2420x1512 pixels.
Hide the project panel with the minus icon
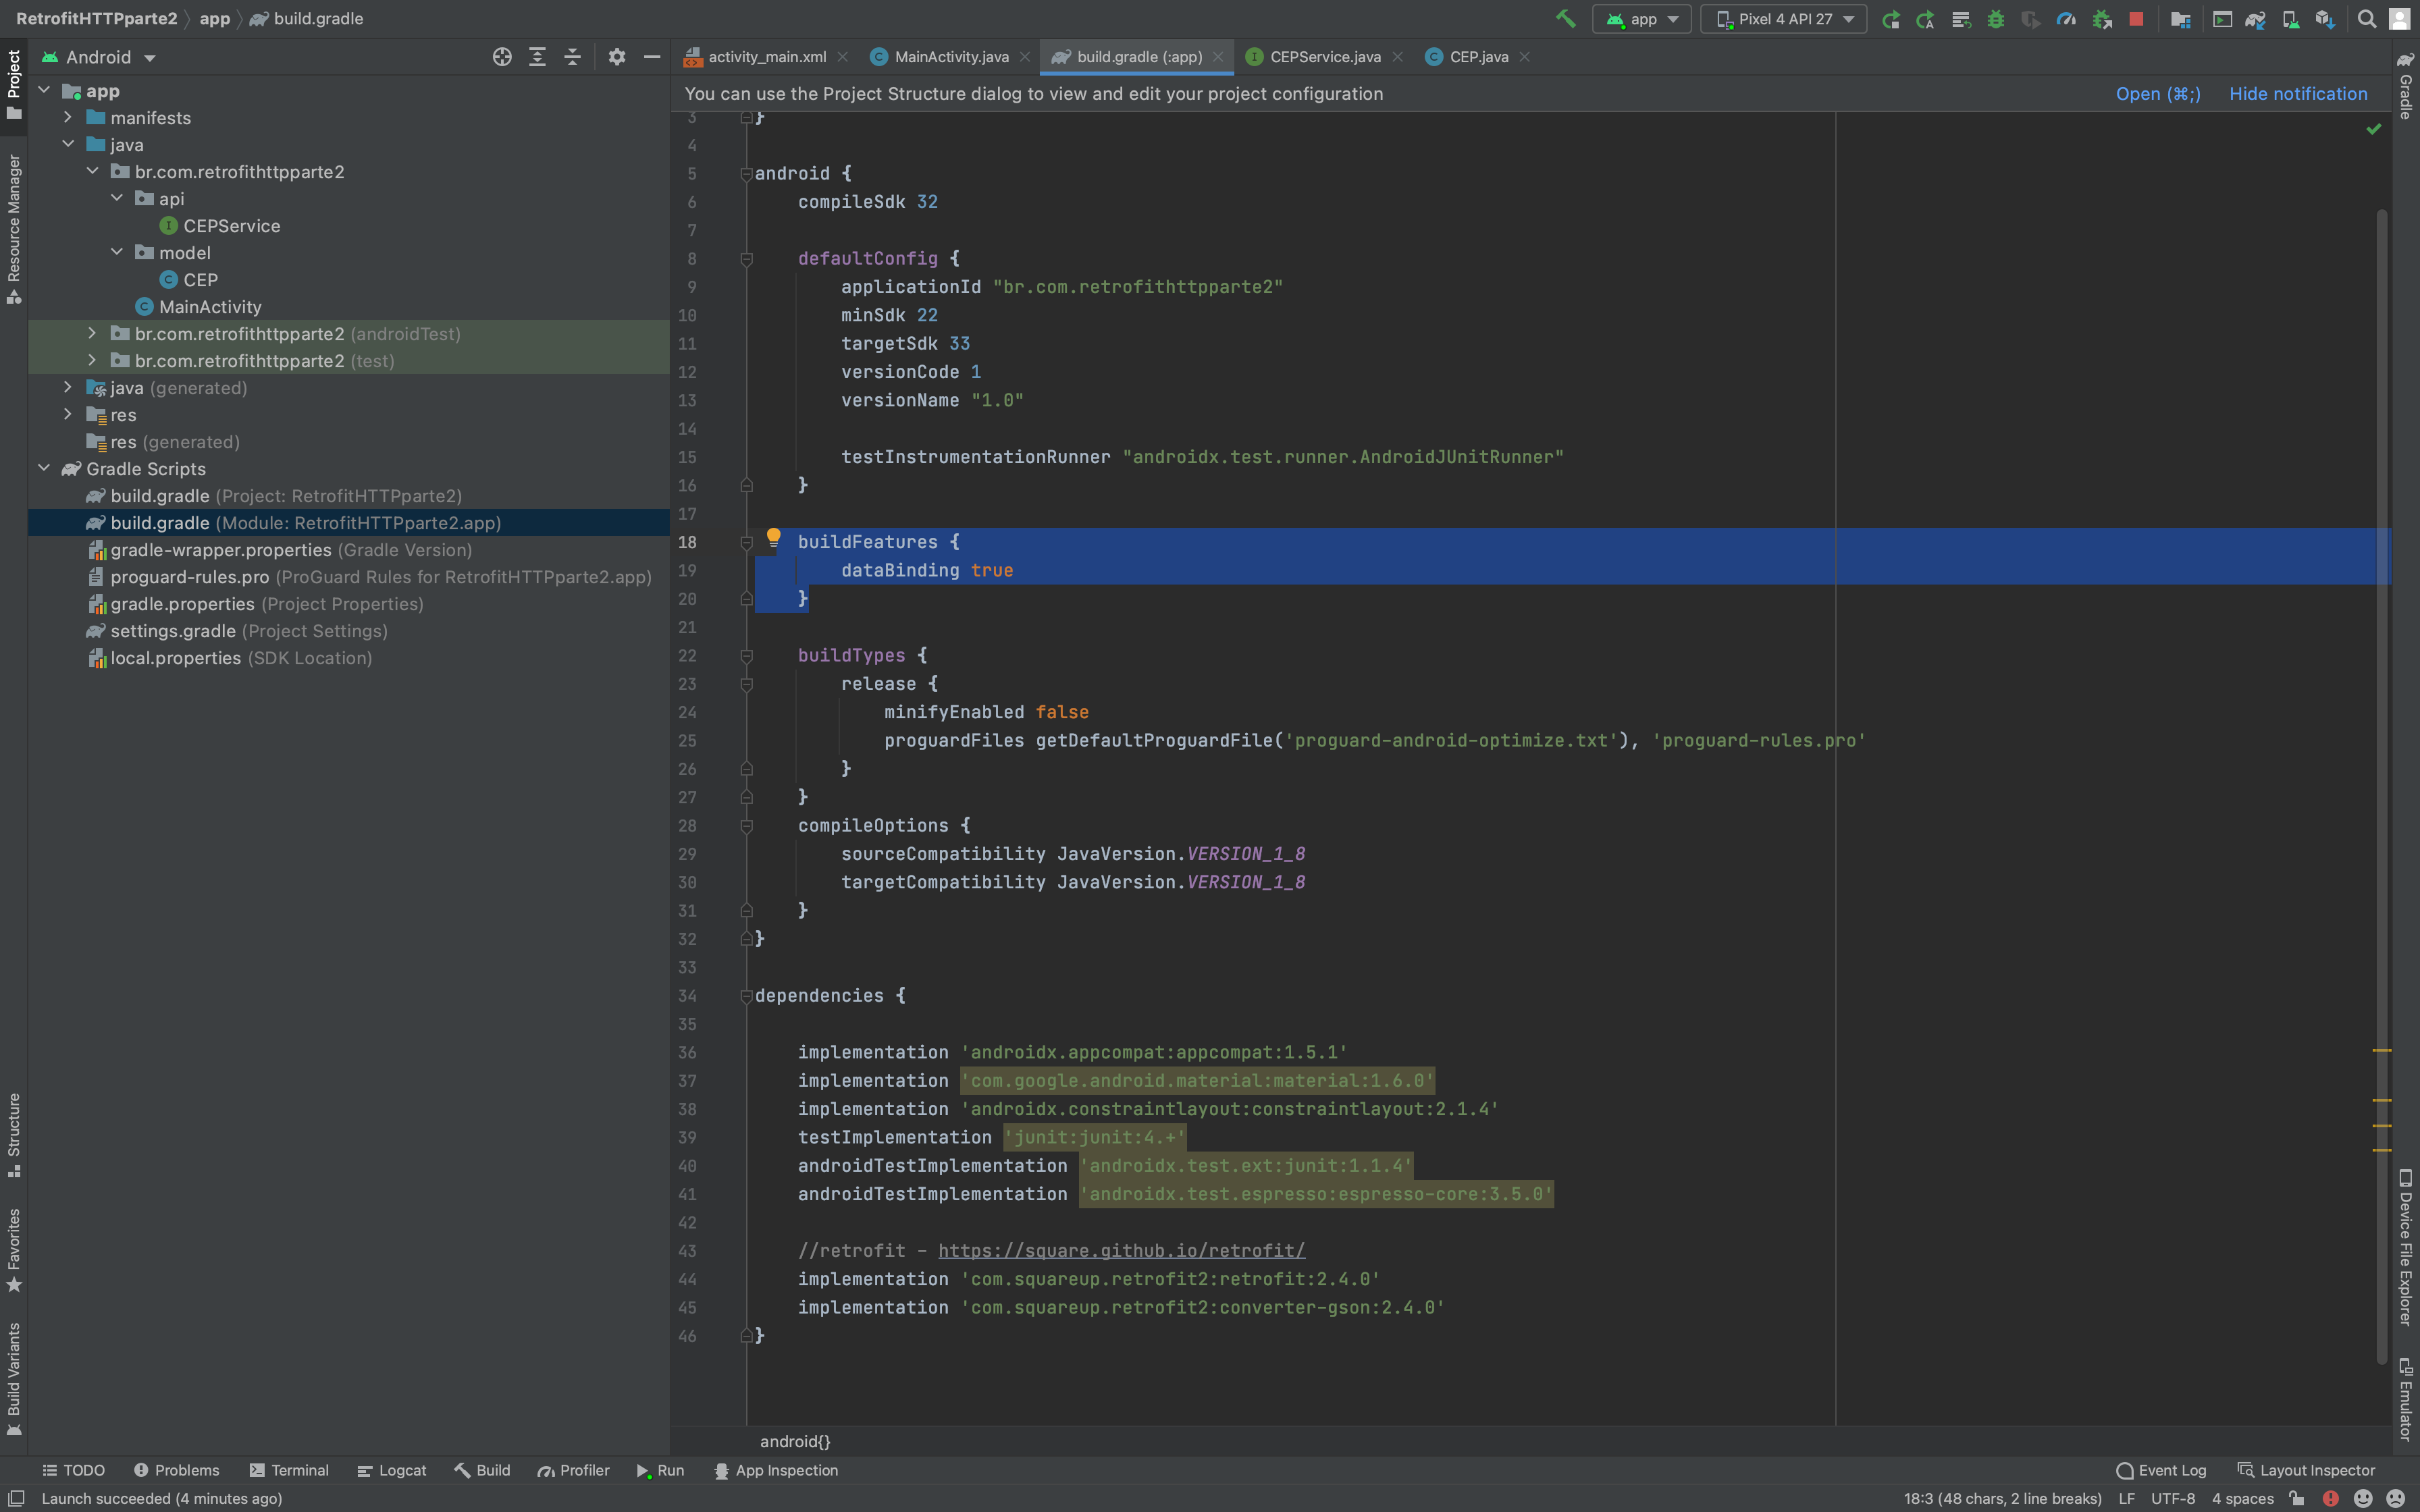(x=652, y=57)
